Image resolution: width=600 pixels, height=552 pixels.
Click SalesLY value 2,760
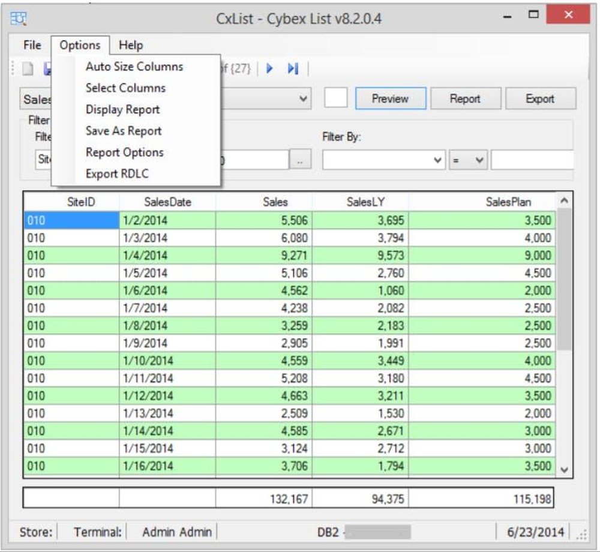pos(361,273)
